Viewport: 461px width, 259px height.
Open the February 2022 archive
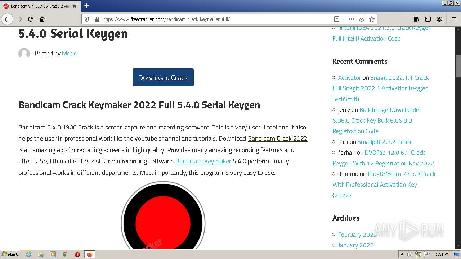click(357, 235)
